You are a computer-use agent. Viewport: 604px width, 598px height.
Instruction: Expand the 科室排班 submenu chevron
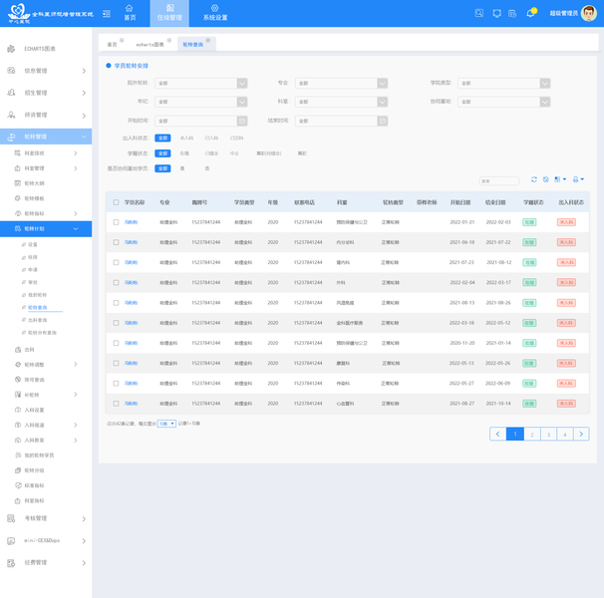point(76,153)
